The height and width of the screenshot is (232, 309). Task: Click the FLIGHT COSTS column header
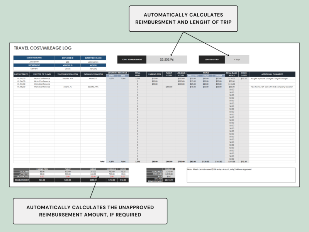[169, 74]
